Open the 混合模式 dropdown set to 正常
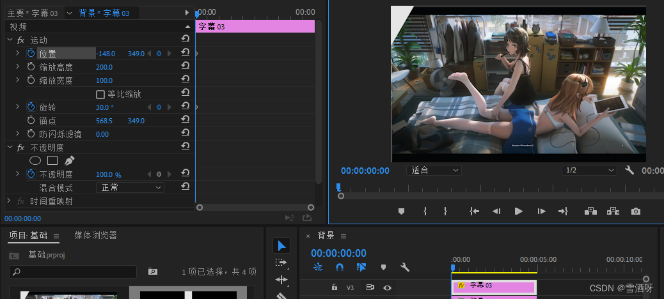The width and height of the screenshot is (664, 299). click(130, 187)
